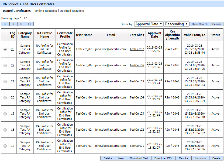Click the Clear Search button
Viewport: 224px width, 161px height.
tap(199, 24)
